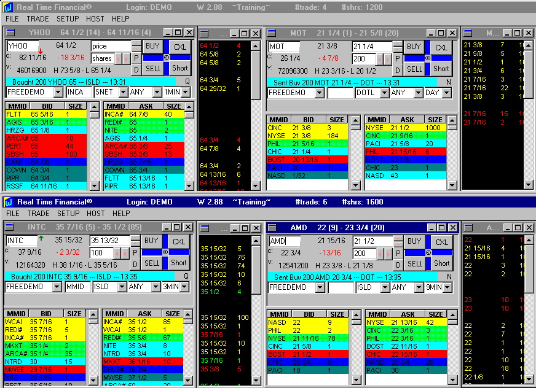Open the system menu icon of the INTC tape window
This screenshot has height=388, width=536.
pyautogui.click(x=205, y=228)
